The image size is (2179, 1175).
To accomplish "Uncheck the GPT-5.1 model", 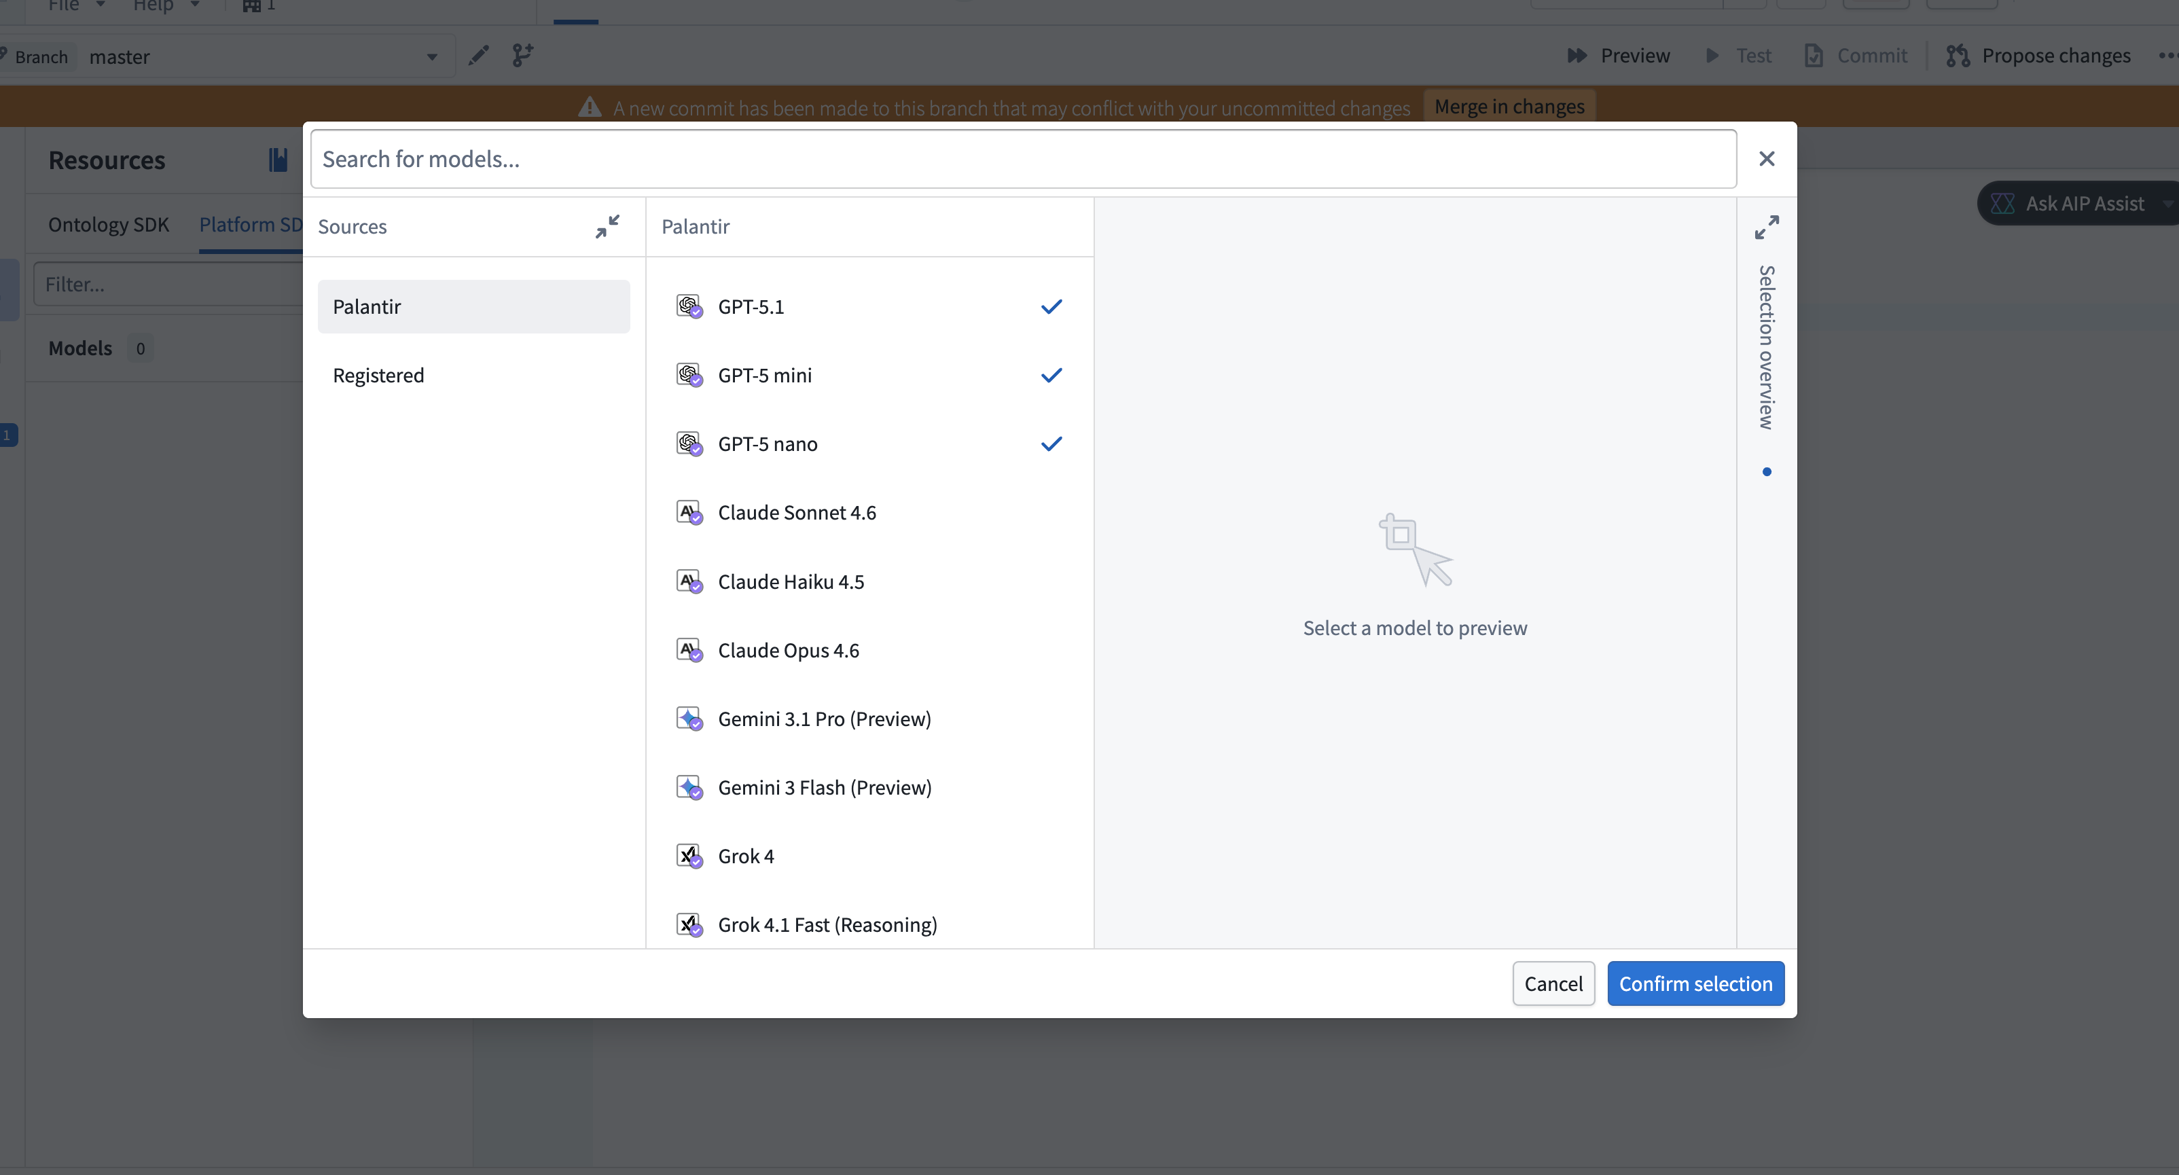I will point(1051,306).
